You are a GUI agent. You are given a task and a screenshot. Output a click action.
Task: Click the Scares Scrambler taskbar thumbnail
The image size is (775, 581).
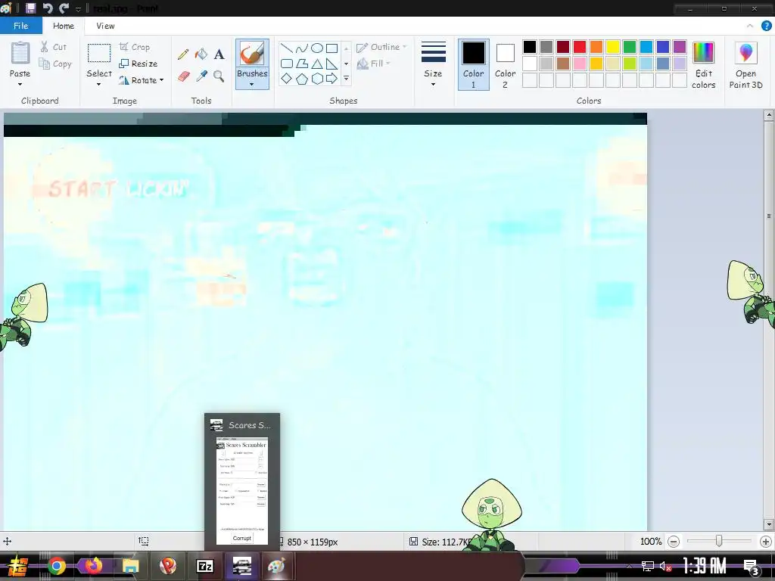pos(242,482)
